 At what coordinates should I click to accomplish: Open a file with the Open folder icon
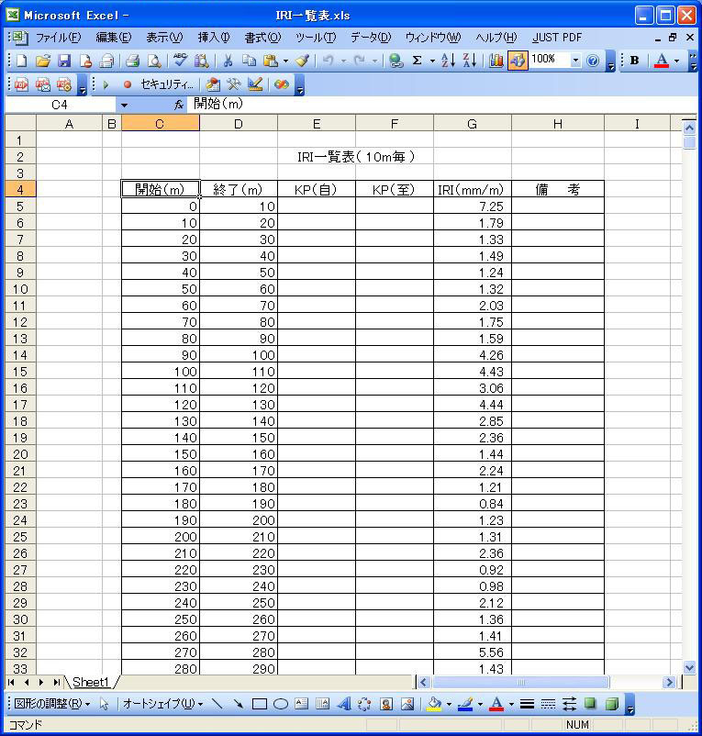click(43, 61)
